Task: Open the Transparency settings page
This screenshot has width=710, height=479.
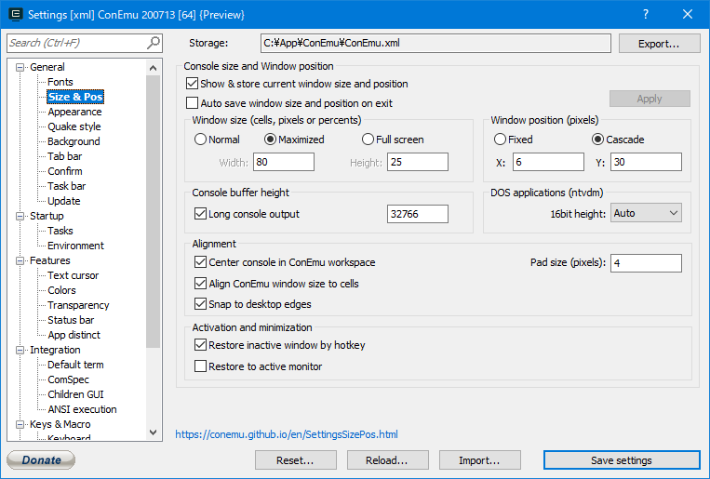Action: point(78,306)
